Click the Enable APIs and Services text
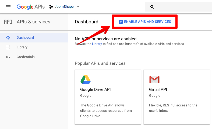The image size is (212, 129). point(147,22)
